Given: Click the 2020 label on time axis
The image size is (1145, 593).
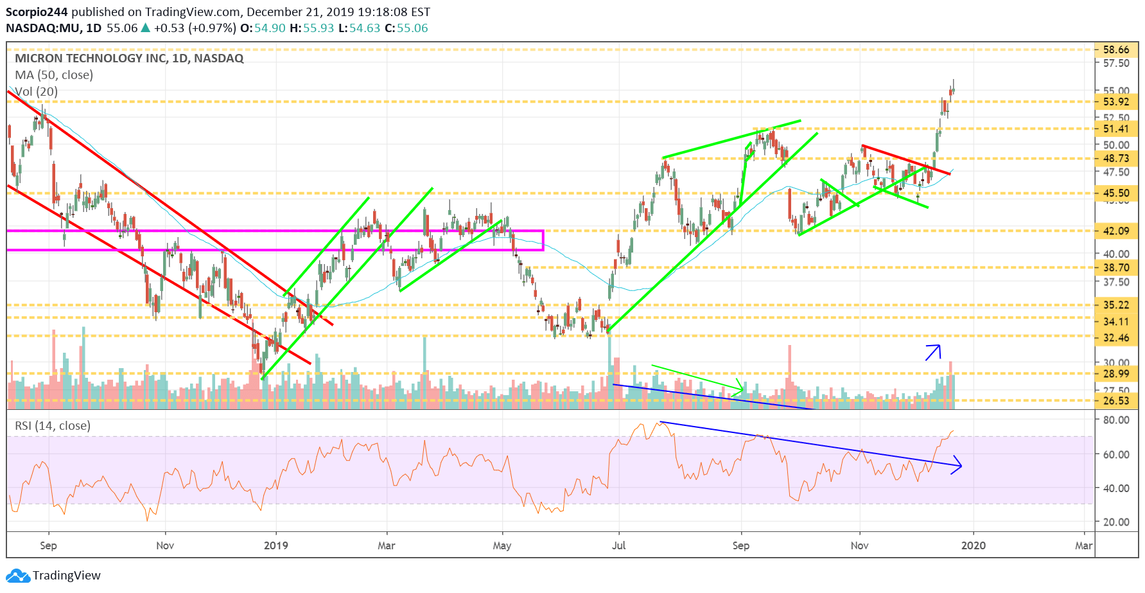Looking at the screenshot, I should (x=973, y=545).
